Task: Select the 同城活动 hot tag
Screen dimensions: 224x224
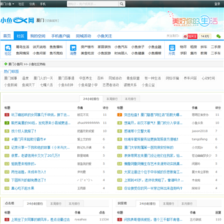Action: click(115, 78)
